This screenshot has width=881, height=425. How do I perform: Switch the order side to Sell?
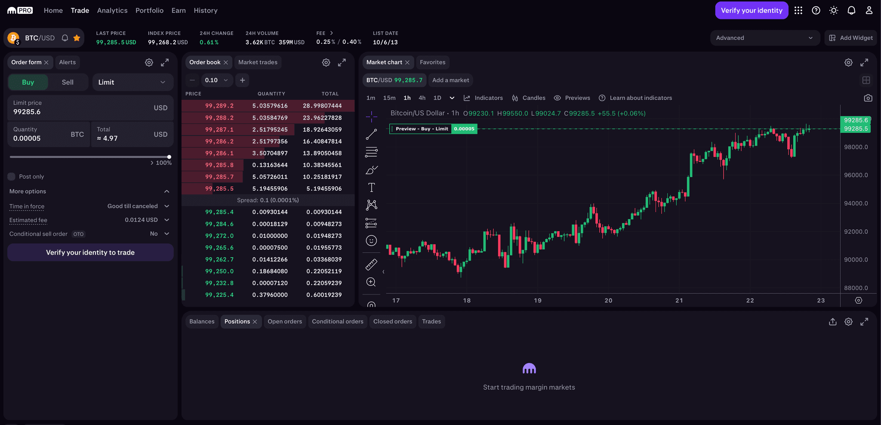(68, 82)
